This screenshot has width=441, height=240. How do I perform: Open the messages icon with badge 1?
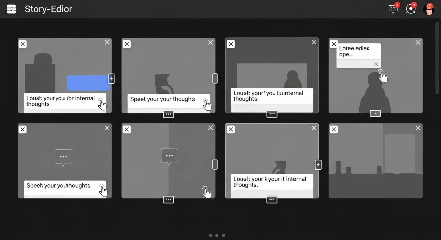click(x=393, y=8)
